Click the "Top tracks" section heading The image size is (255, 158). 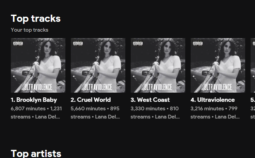click(36, 18)
